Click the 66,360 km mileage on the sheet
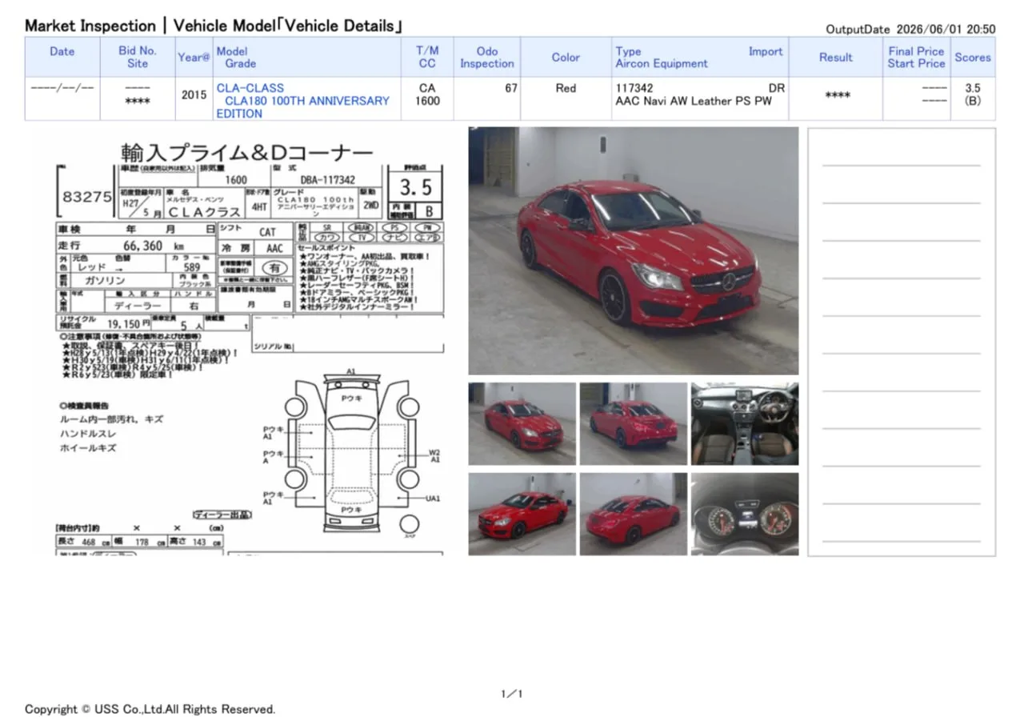The height and width of the screenshot is (725, 1024). [x=154, y=246]
